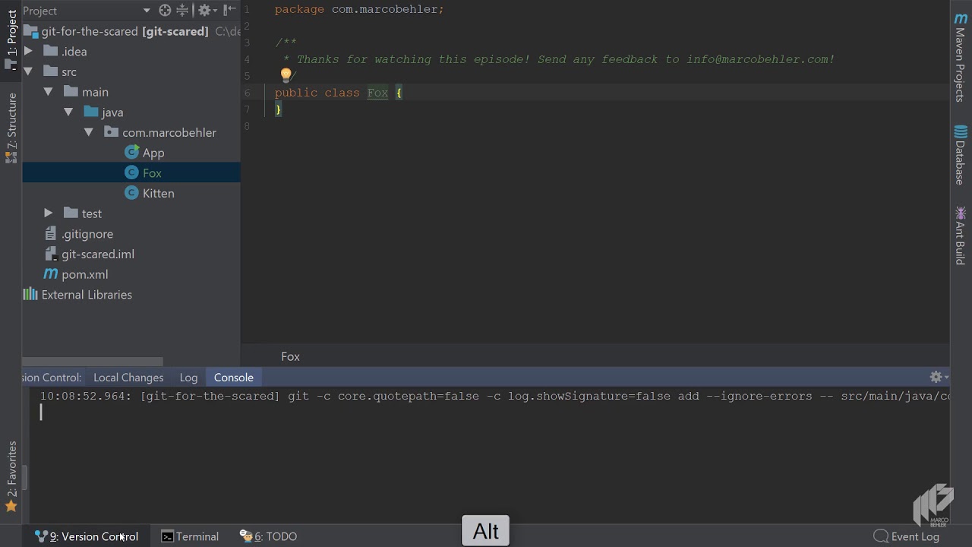Click the Ant Build icon
Image resolution: width=972 pixels, height=547 pixels.
tap(961, 213)
